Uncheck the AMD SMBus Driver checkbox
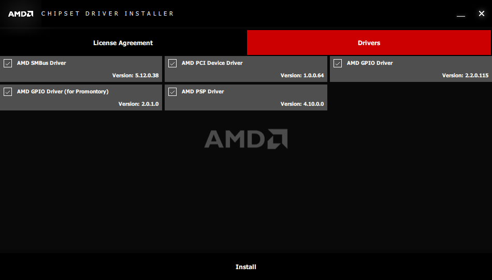The height and width of the screenshot is (280, 492). click(x=8, y=63)
